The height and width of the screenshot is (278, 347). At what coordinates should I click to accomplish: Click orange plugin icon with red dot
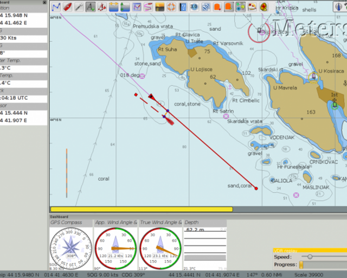tap(217, 7)
